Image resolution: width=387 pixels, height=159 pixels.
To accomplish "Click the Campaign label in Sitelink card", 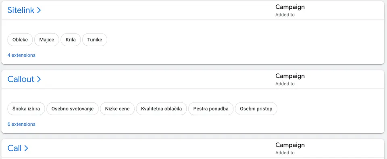I will pyautogui.click(x=290, y=7).
